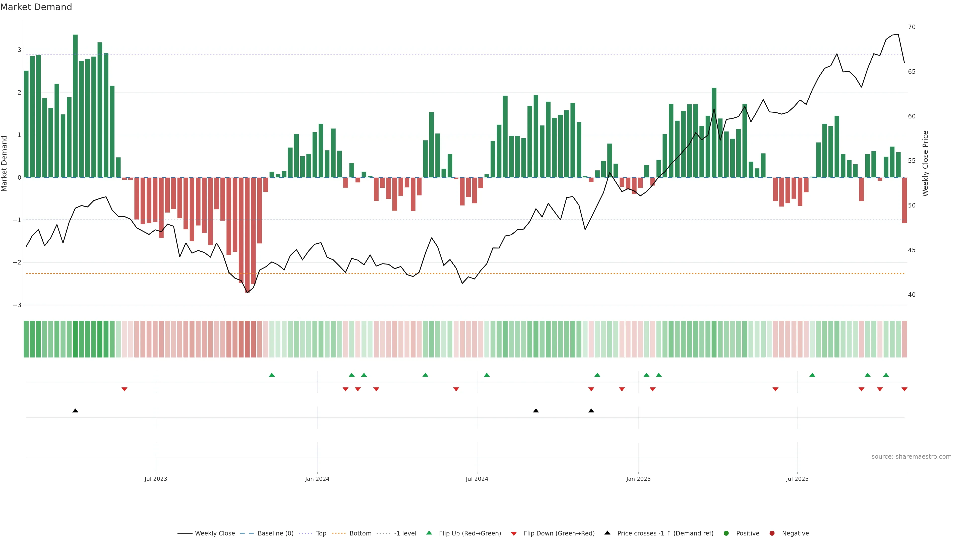
Task: Click the rightmost black price-cross triangle marker
Action: click(591, 411)
